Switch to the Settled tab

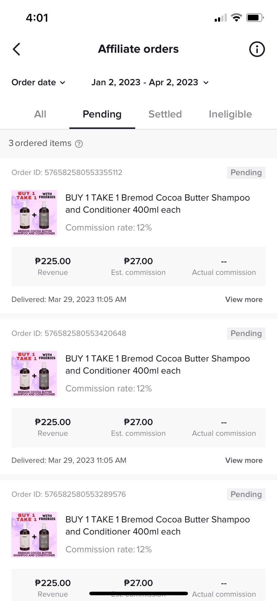[x=165, y=114]
